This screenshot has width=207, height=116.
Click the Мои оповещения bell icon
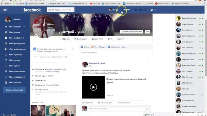click(6, 77)
